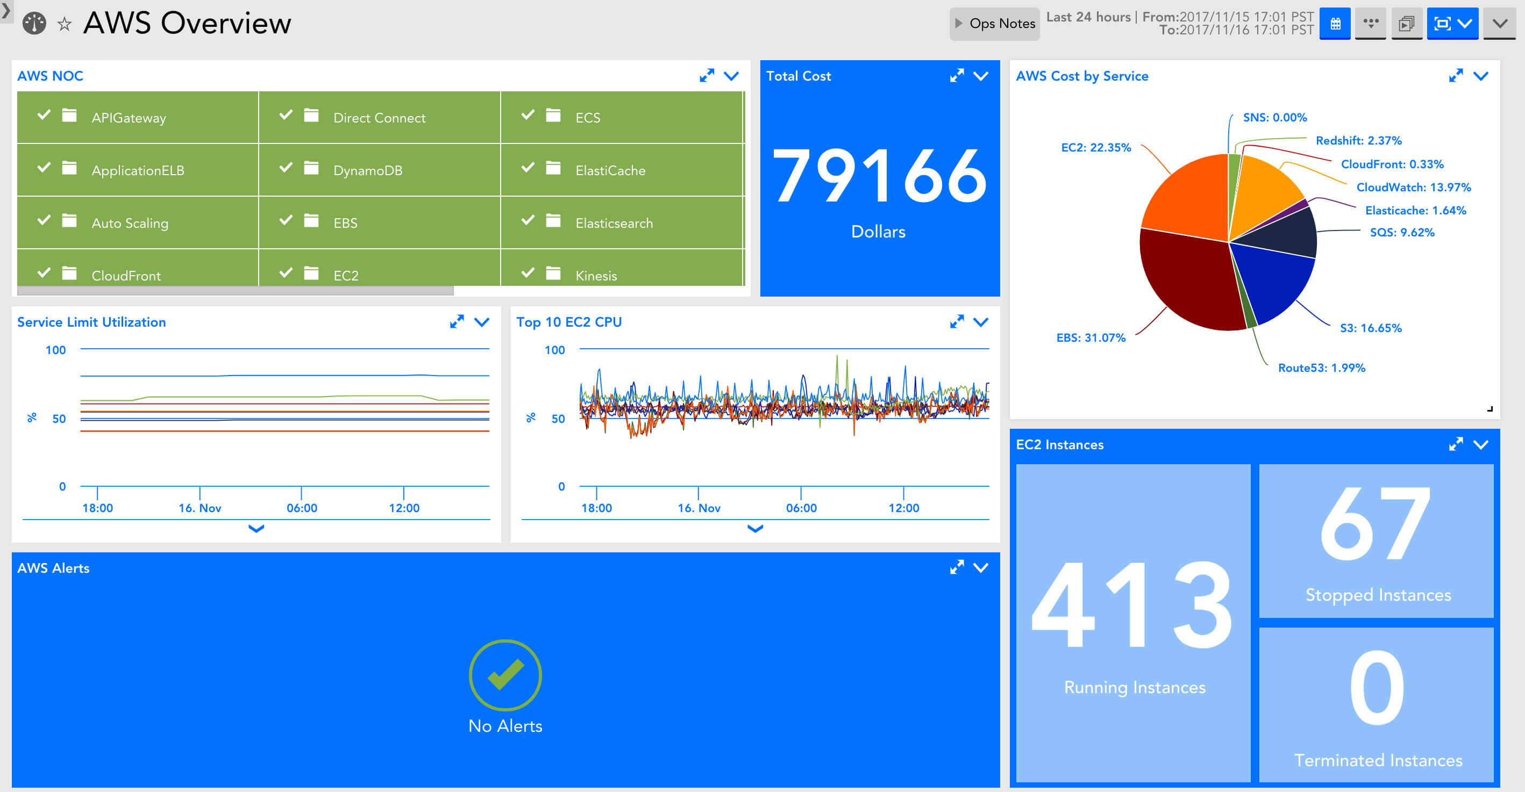Viewport: 1525px width, 792px height.
Task: Click the Redshift: 2.37% pie label
Action: [1358, 140]
